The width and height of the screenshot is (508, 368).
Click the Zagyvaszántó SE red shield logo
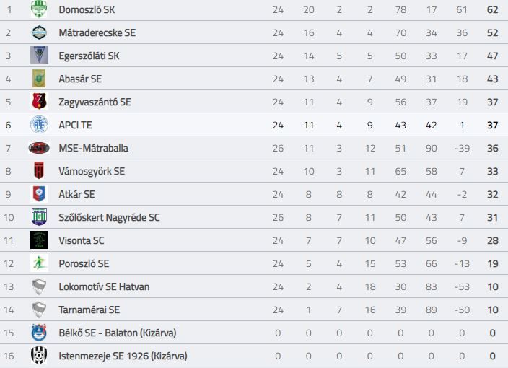39,102
